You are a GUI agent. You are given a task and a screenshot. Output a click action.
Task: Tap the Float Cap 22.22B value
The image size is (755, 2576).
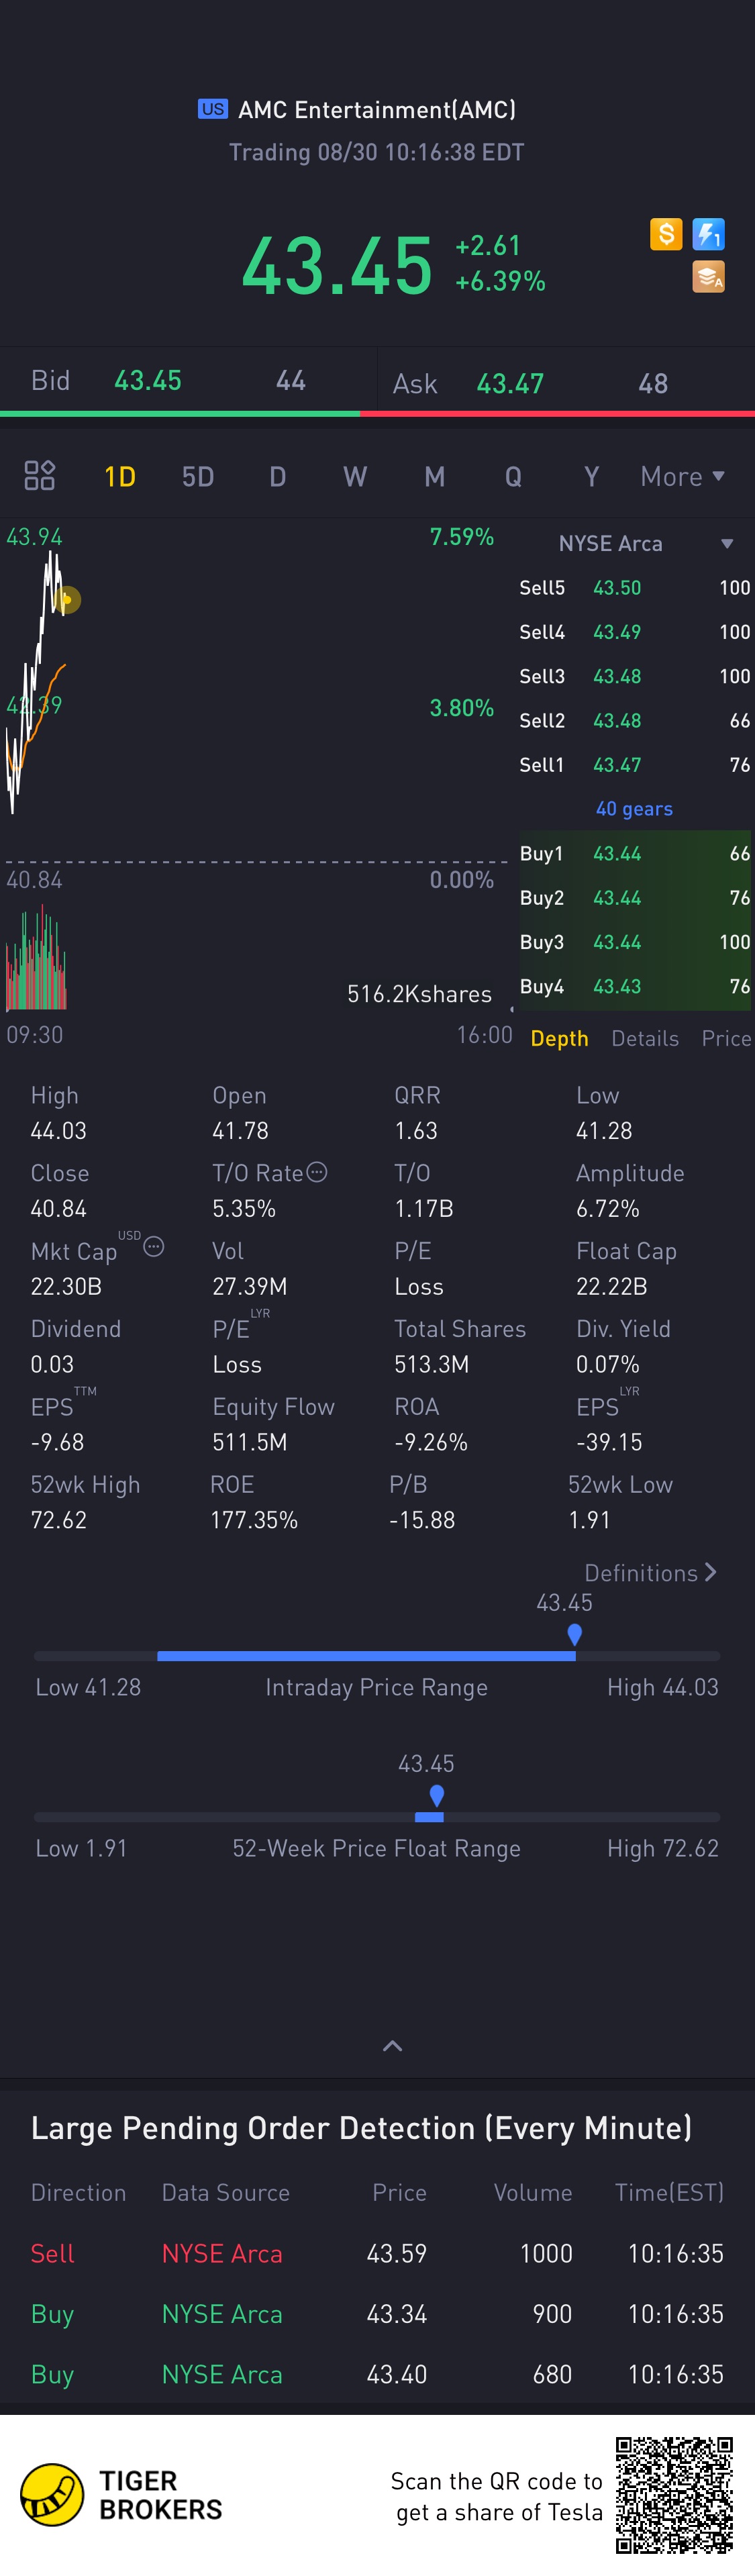click(x=611, y=1286)
